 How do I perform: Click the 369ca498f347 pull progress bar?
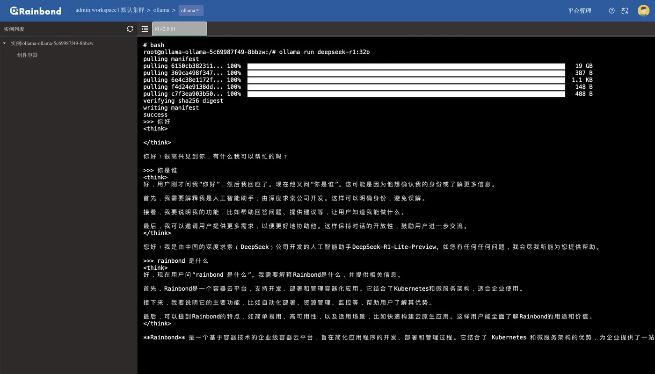pos(406,73)
